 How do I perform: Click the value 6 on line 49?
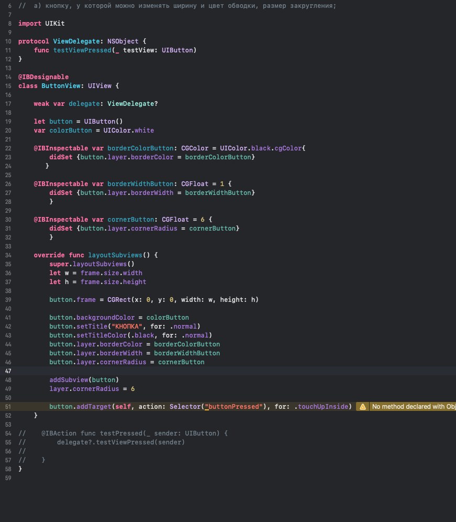point(132,389)
